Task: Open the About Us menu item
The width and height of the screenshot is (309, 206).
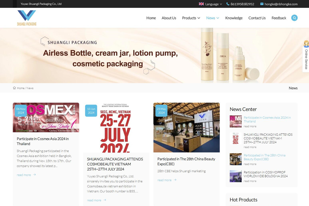Action: pyautogui.click(x=169, y=18)
